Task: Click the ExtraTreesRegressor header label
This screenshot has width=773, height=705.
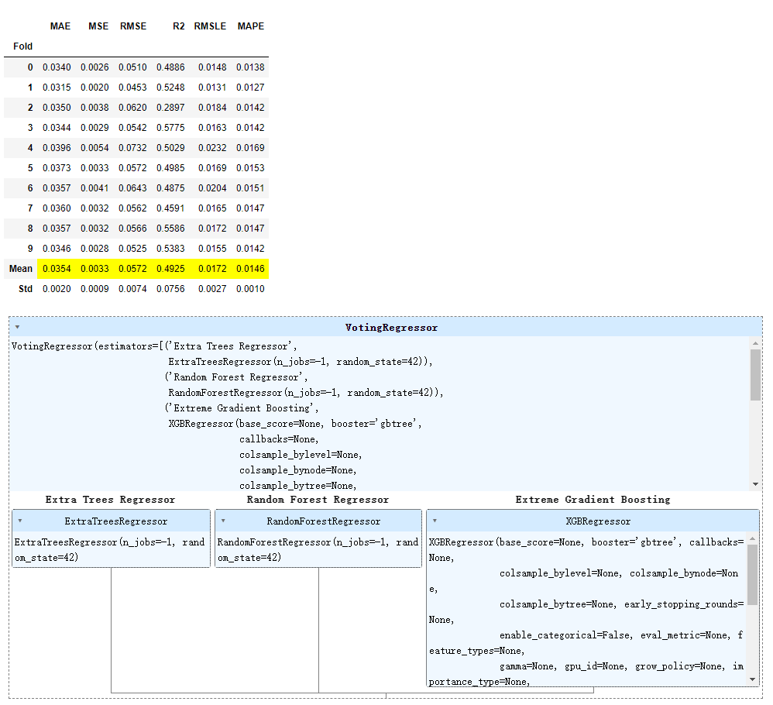Action: click(116, 521)
